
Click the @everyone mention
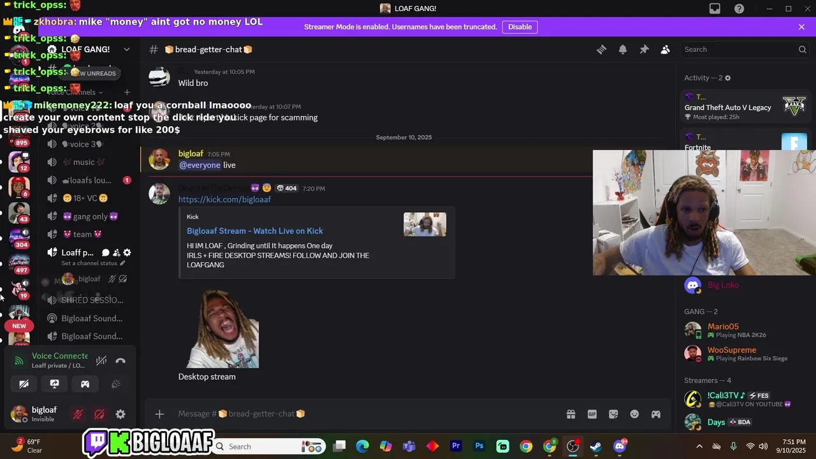click(x=200, y=165)
